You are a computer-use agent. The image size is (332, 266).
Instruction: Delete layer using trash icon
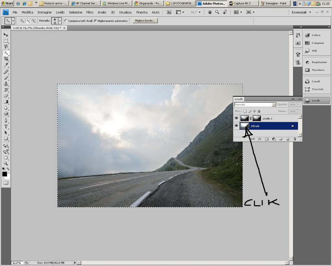(295, 139)
